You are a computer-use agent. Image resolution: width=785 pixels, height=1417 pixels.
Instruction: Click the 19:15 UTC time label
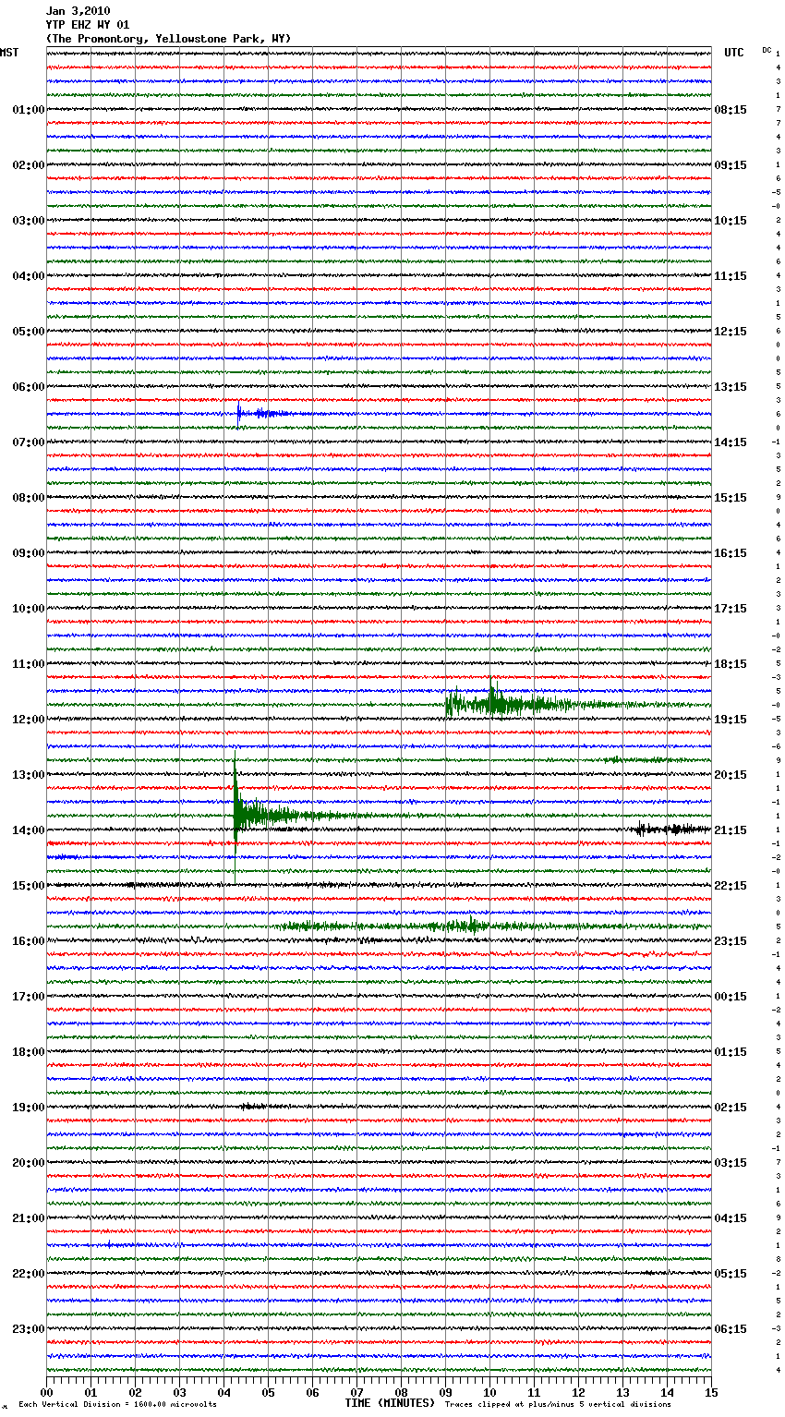[731, 720]
